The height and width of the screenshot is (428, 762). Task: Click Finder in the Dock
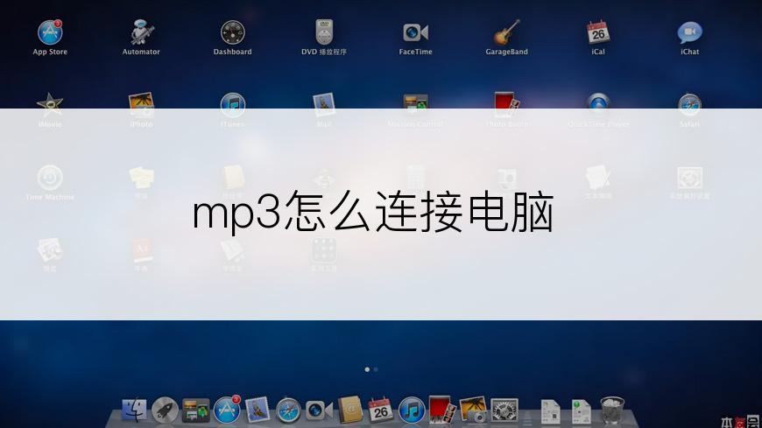[x=134, y=410]
